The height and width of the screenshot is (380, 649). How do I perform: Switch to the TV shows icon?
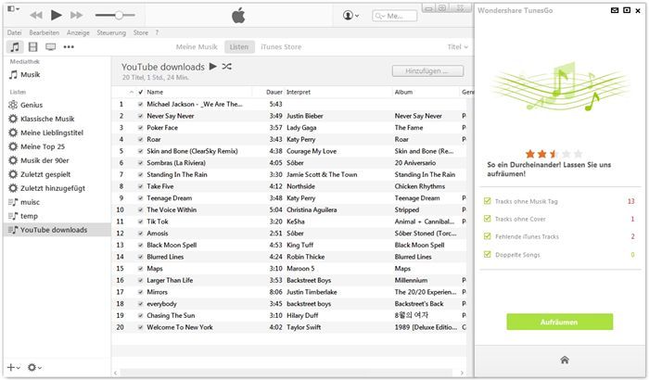point(50,46)
